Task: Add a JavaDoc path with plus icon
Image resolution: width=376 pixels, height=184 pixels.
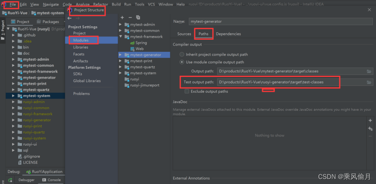Action: tap(370, 121)
